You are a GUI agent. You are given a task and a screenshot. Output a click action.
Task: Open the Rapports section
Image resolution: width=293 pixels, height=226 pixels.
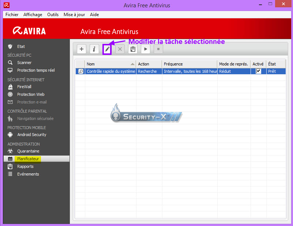click(25, 166)
